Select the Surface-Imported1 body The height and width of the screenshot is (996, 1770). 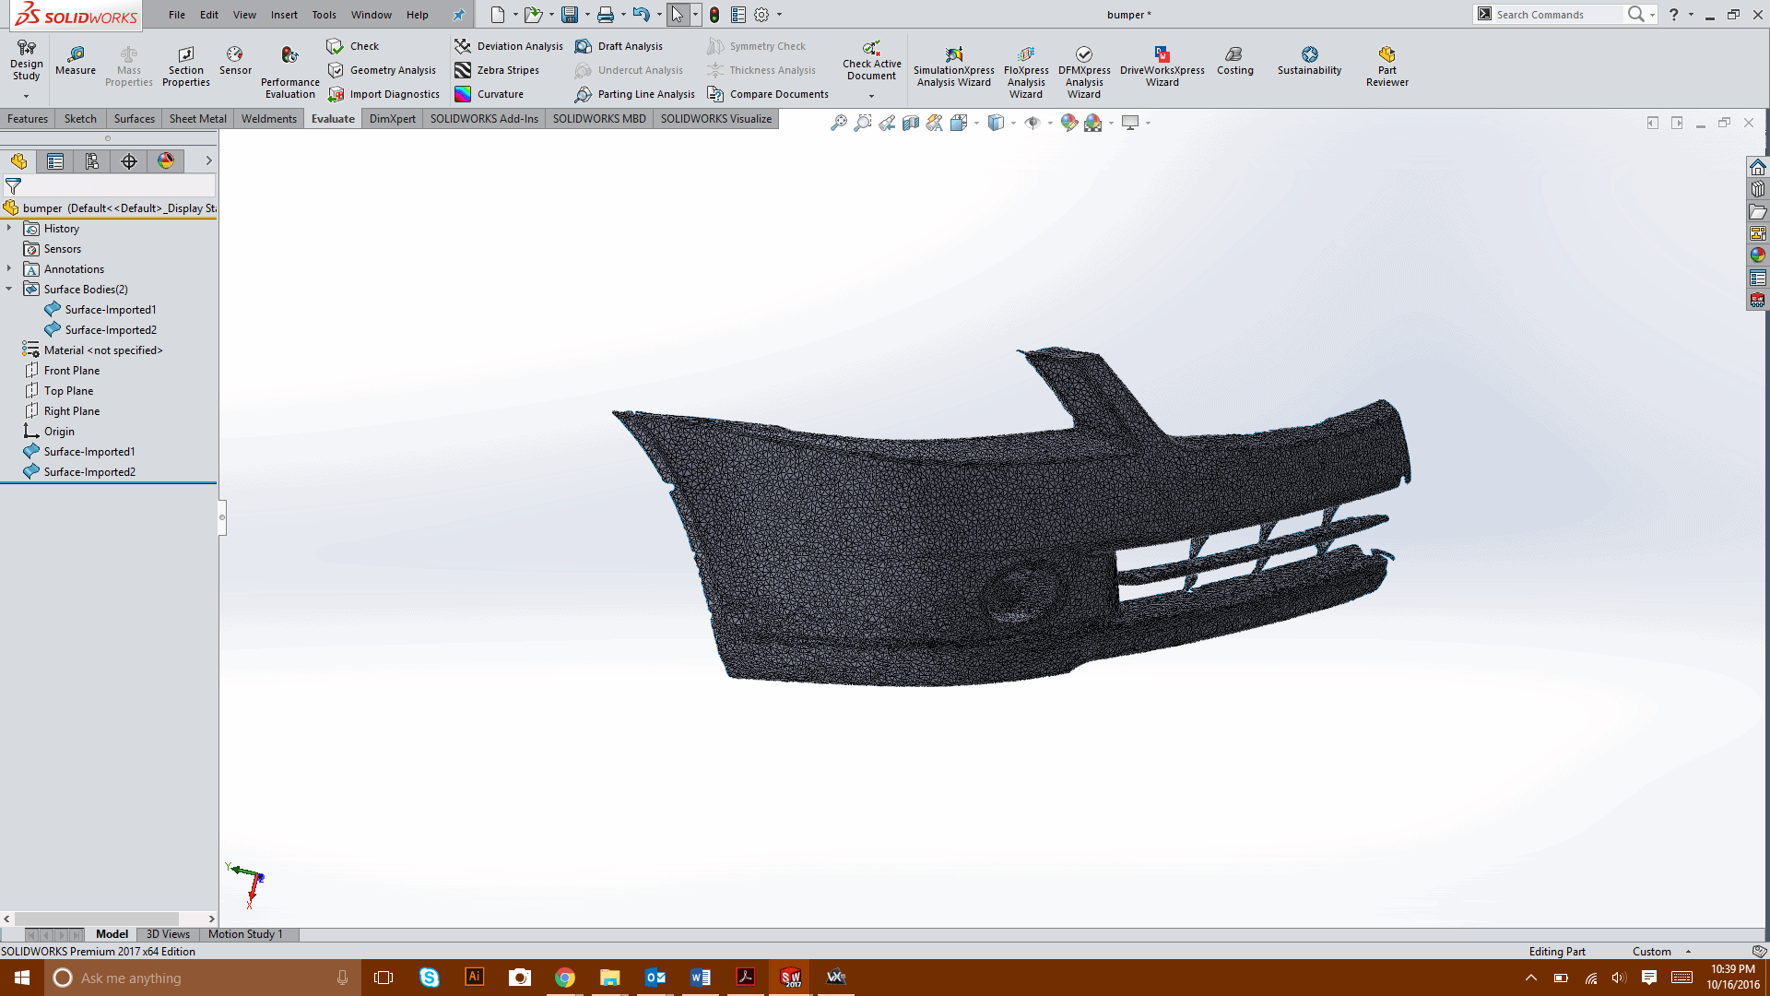pyautogui.click(x=110, y=309)
